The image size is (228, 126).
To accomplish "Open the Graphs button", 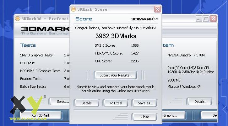I will click(170, 115).
